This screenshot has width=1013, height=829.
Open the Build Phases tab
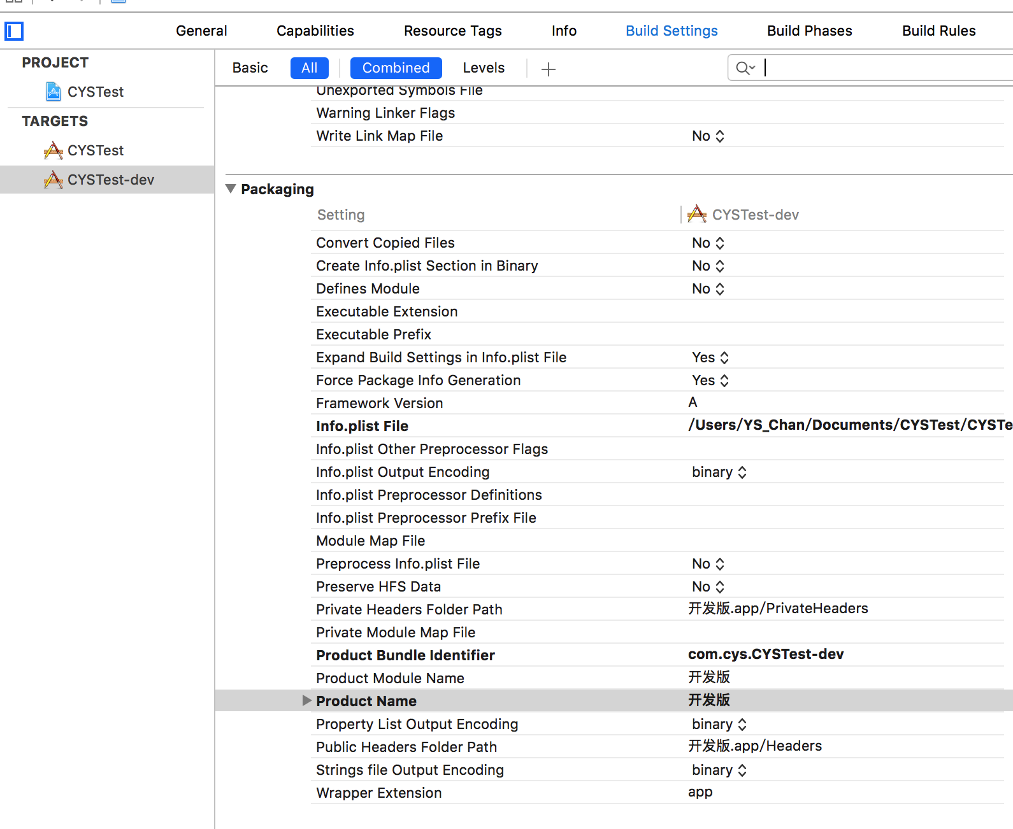pos(809,31)
